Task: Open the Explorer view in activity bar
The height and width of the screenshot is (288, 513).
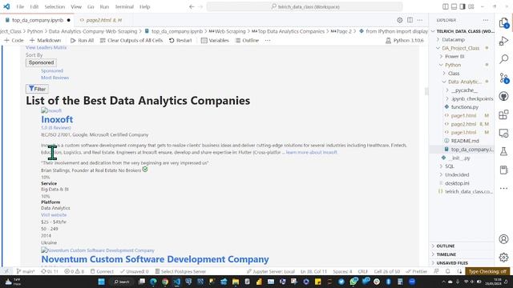Action: (x=504, y=23)
